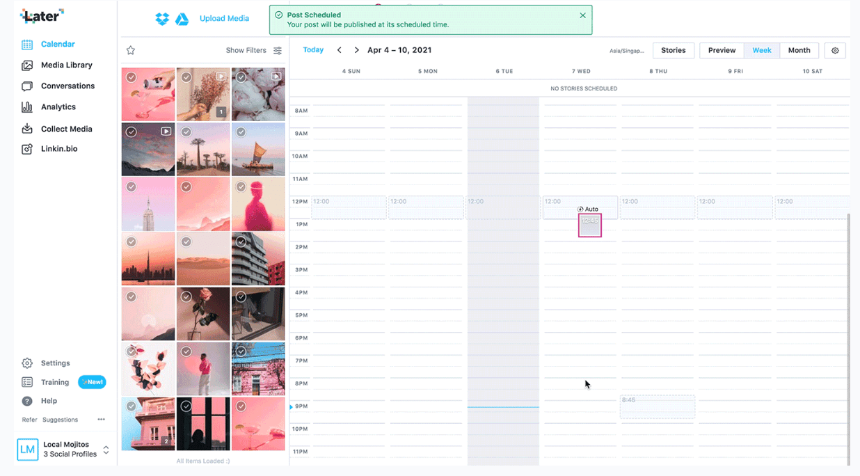Screen dimensions: 860x476
Task: Open the Conversations speech bubble icon
Action: tap(27, 86)
